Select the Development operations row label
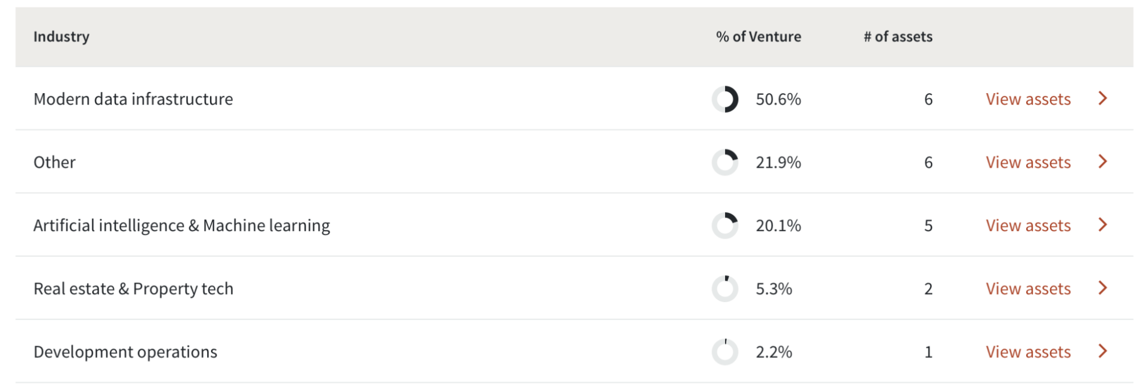 [125, 352]
